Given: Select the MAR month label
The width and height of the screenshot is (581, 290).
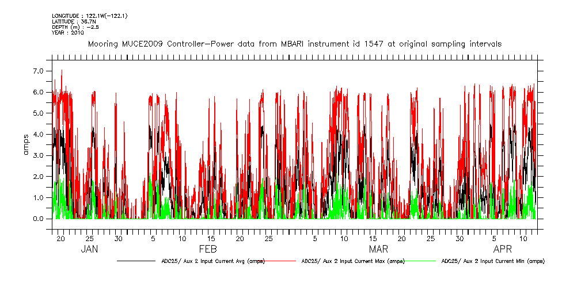Looking at the screenshot, I should pos(378,249).
